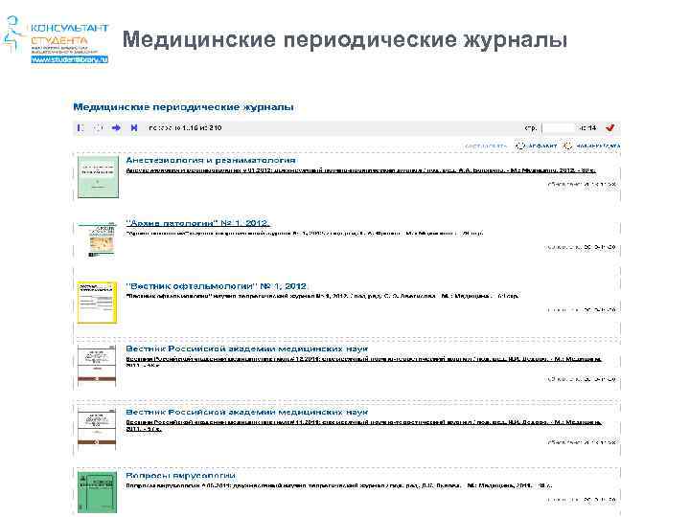Jump to last page icon
This screenshot has height=517, width=690.
pos(134,128)
